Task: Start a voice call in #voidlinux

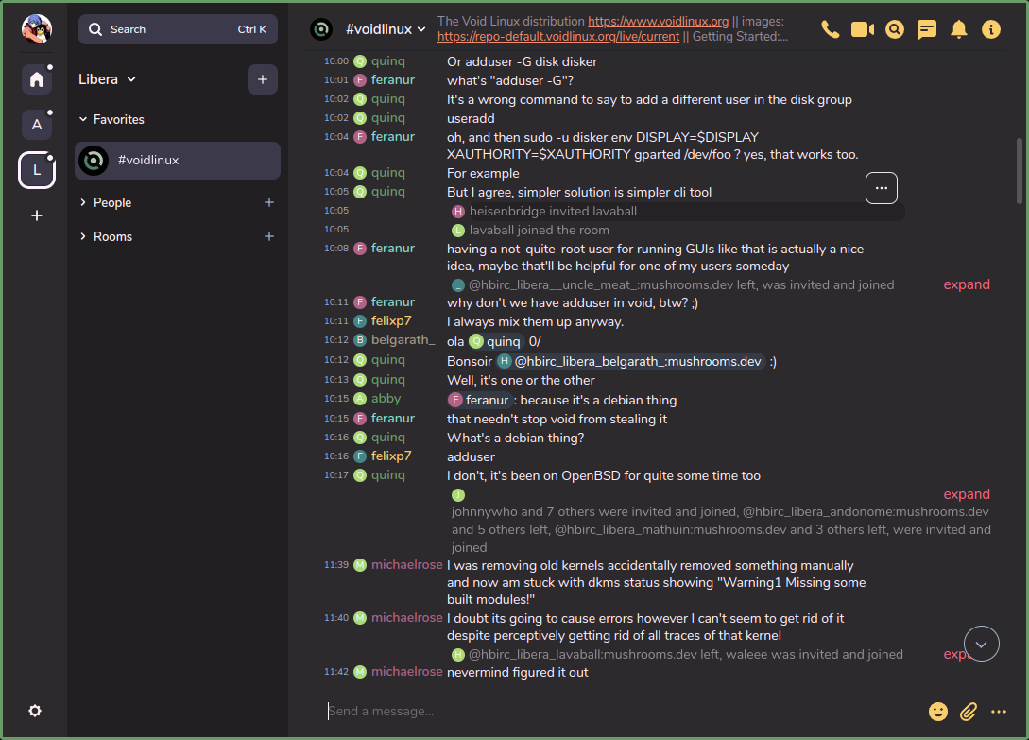Action: click(831, 29)
